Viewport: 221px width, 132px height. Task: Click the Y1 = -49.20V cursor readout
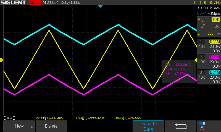[x=176, y=74]
